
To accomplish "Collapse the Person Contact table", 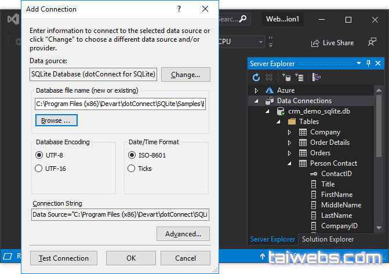I will click(290, 163).
